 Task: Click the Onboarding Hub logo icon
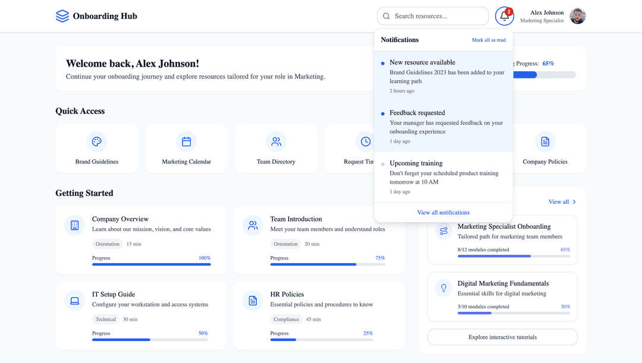(x=62, y=16)
